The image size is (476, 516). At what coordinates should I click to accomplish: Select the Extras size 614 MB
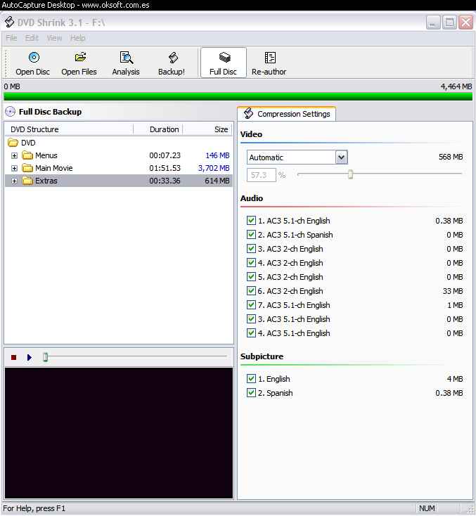point(217,181)
